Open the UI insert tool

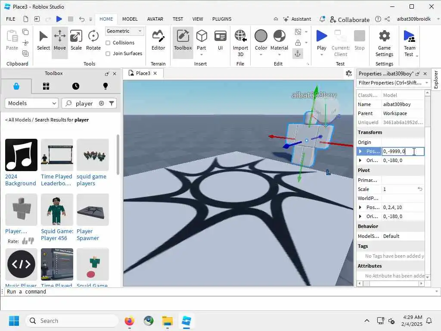coord(220,41)
